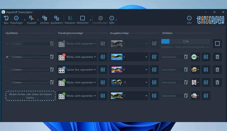Adjust transcription settings sliders in drop-zone row
227x131 pixels.
[x=103, y=96]
